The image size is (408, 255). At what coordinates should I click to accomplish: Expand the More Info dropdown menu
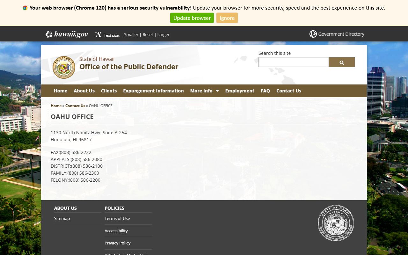[x=205, y=91]
